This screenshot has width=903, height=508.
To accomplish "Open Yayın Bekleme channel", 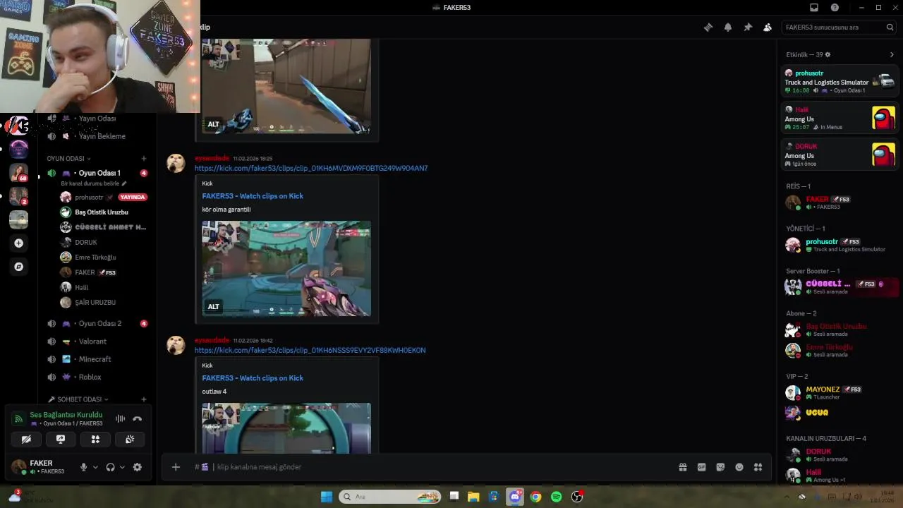I will (97, 136).
